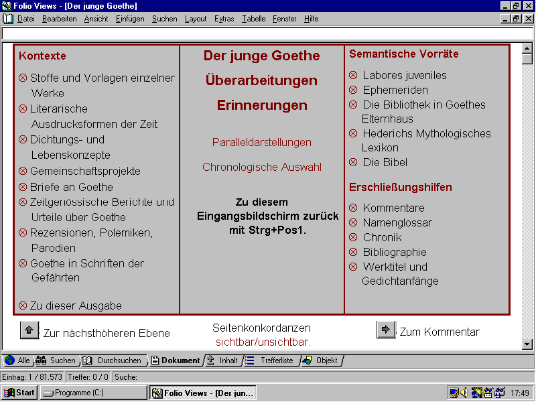The height and width of the screenshot is (402, 536).
Task: Click bullet icon beside Labores juveniles
Action: (353, 75)
